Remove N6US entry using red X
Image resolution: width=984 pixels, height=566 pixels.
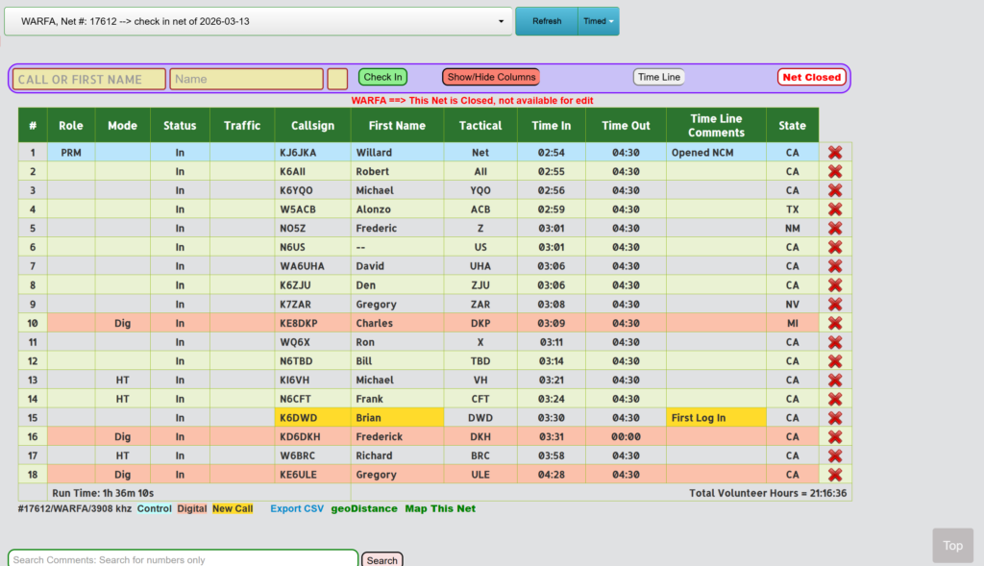tap(834, 247)
